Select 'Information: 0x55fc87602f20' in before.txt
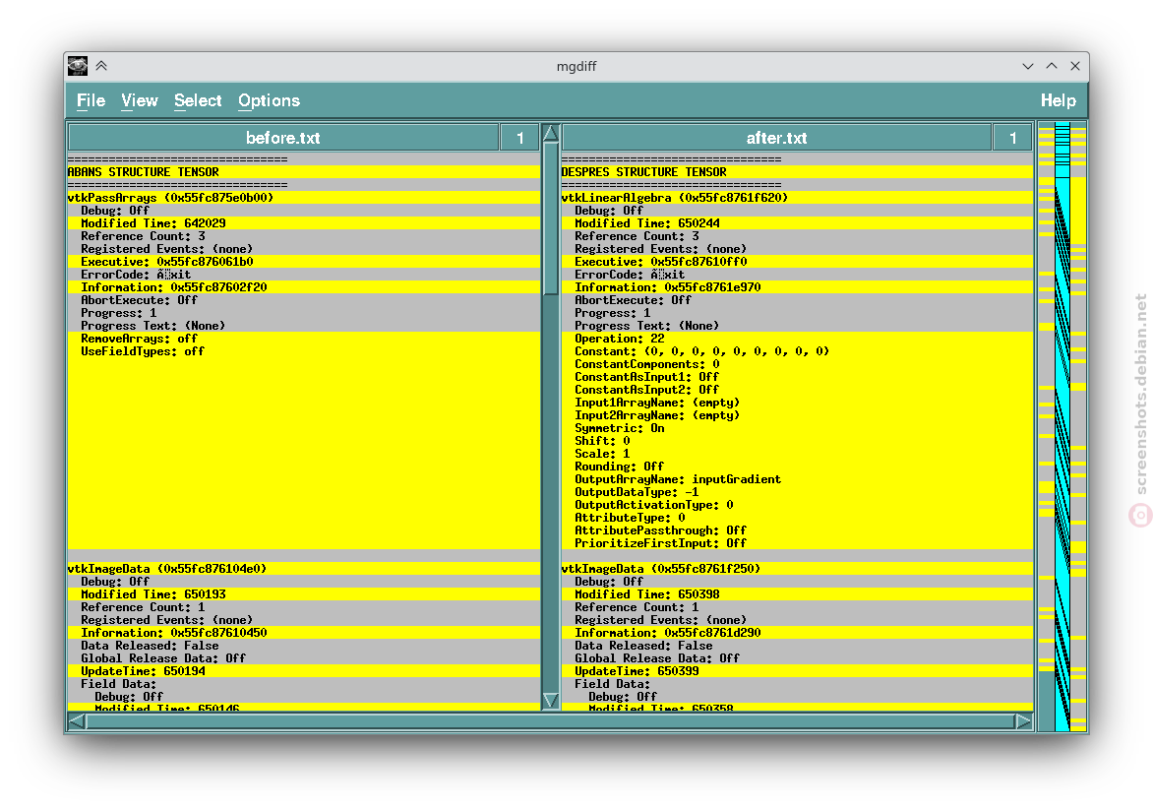This screenshot has height=810, width=1153. pyautogui.click(x=304, y=287)
